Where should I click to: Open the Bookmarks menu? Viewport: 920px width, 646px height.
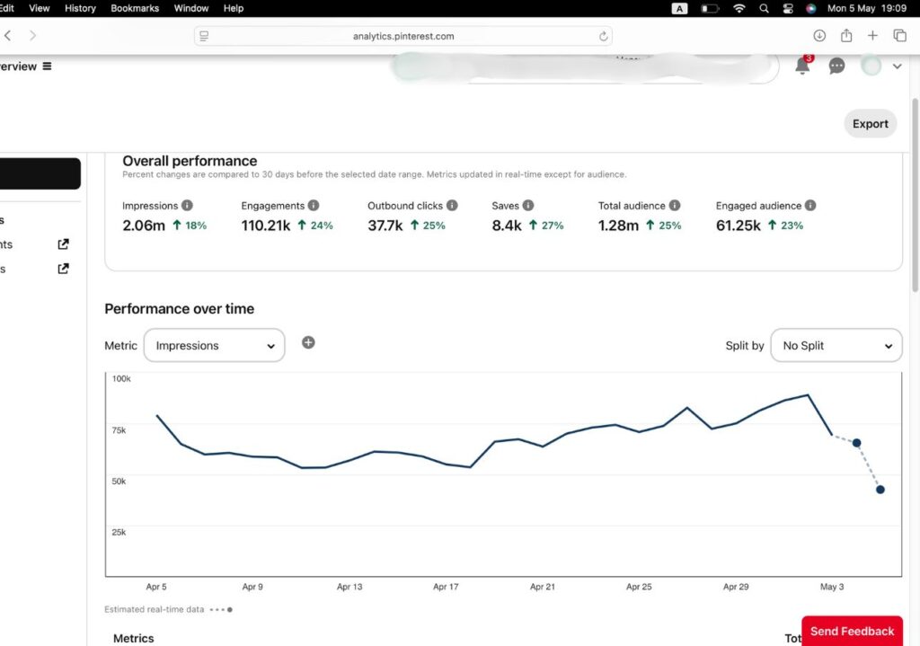coord(134,8)
